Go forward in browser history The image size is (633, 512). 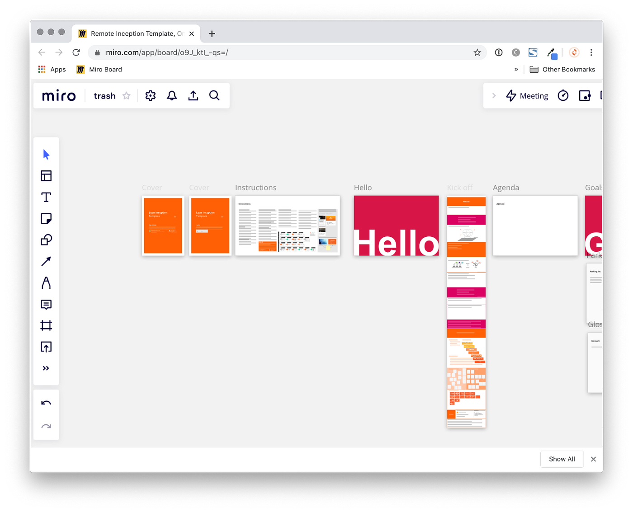tap(59, 52)
